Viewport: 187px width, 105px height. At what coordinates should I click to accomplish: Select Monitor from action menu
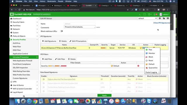(x=152, y=53)
